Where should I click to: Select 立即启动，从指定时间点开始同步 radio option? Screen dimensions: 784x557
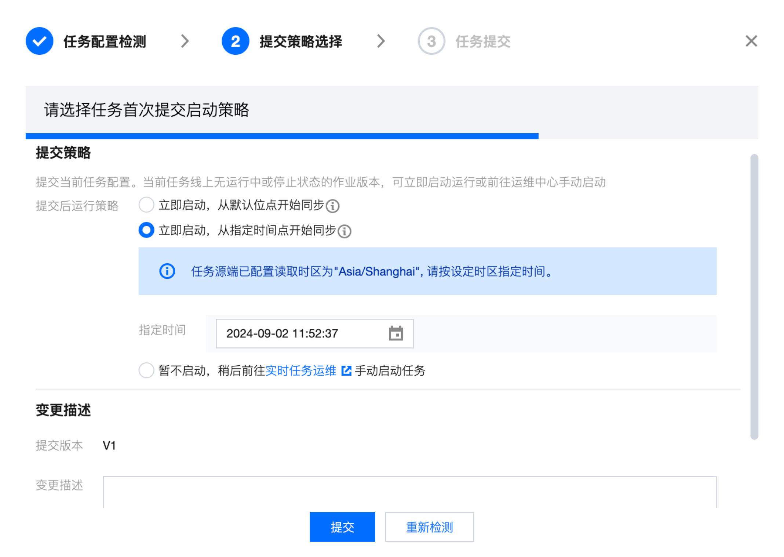pos(146,230)
